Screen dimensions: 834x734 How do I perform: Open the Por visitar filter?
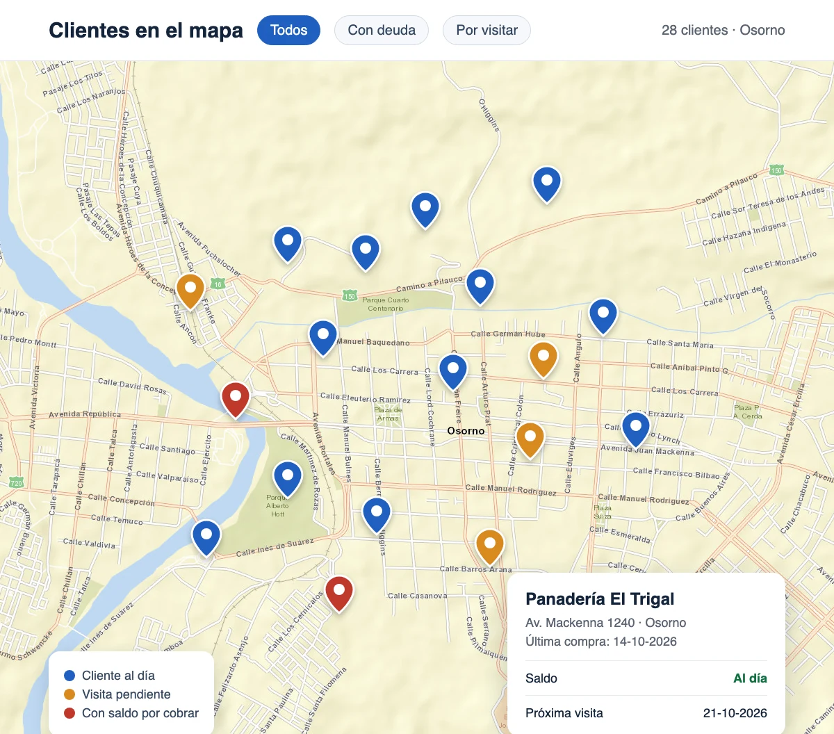[486, 30]
